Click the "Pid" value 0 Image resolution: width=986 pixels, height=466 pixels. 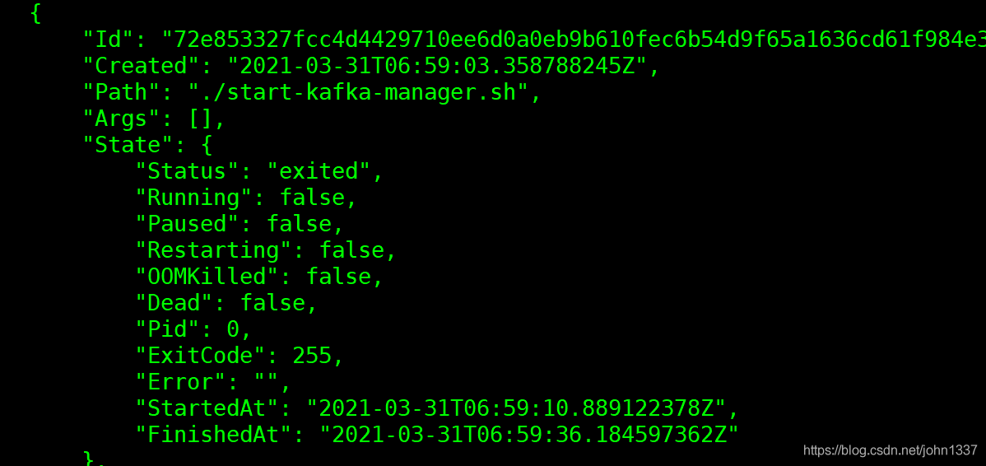[x=233, y=329]
